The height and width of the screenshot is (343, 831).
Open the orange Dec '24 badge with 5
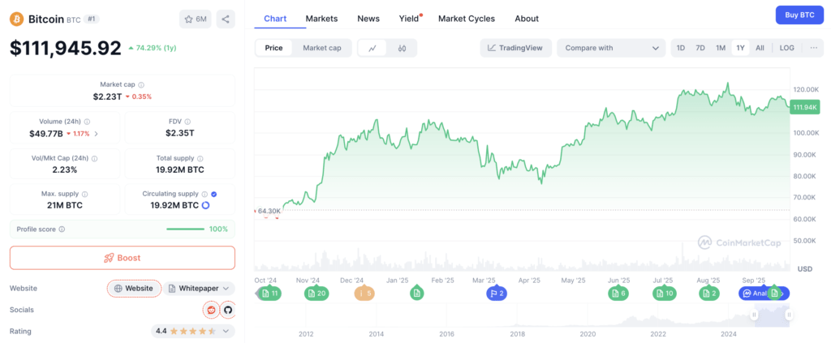pyautogui.click(x=364, y=294)
